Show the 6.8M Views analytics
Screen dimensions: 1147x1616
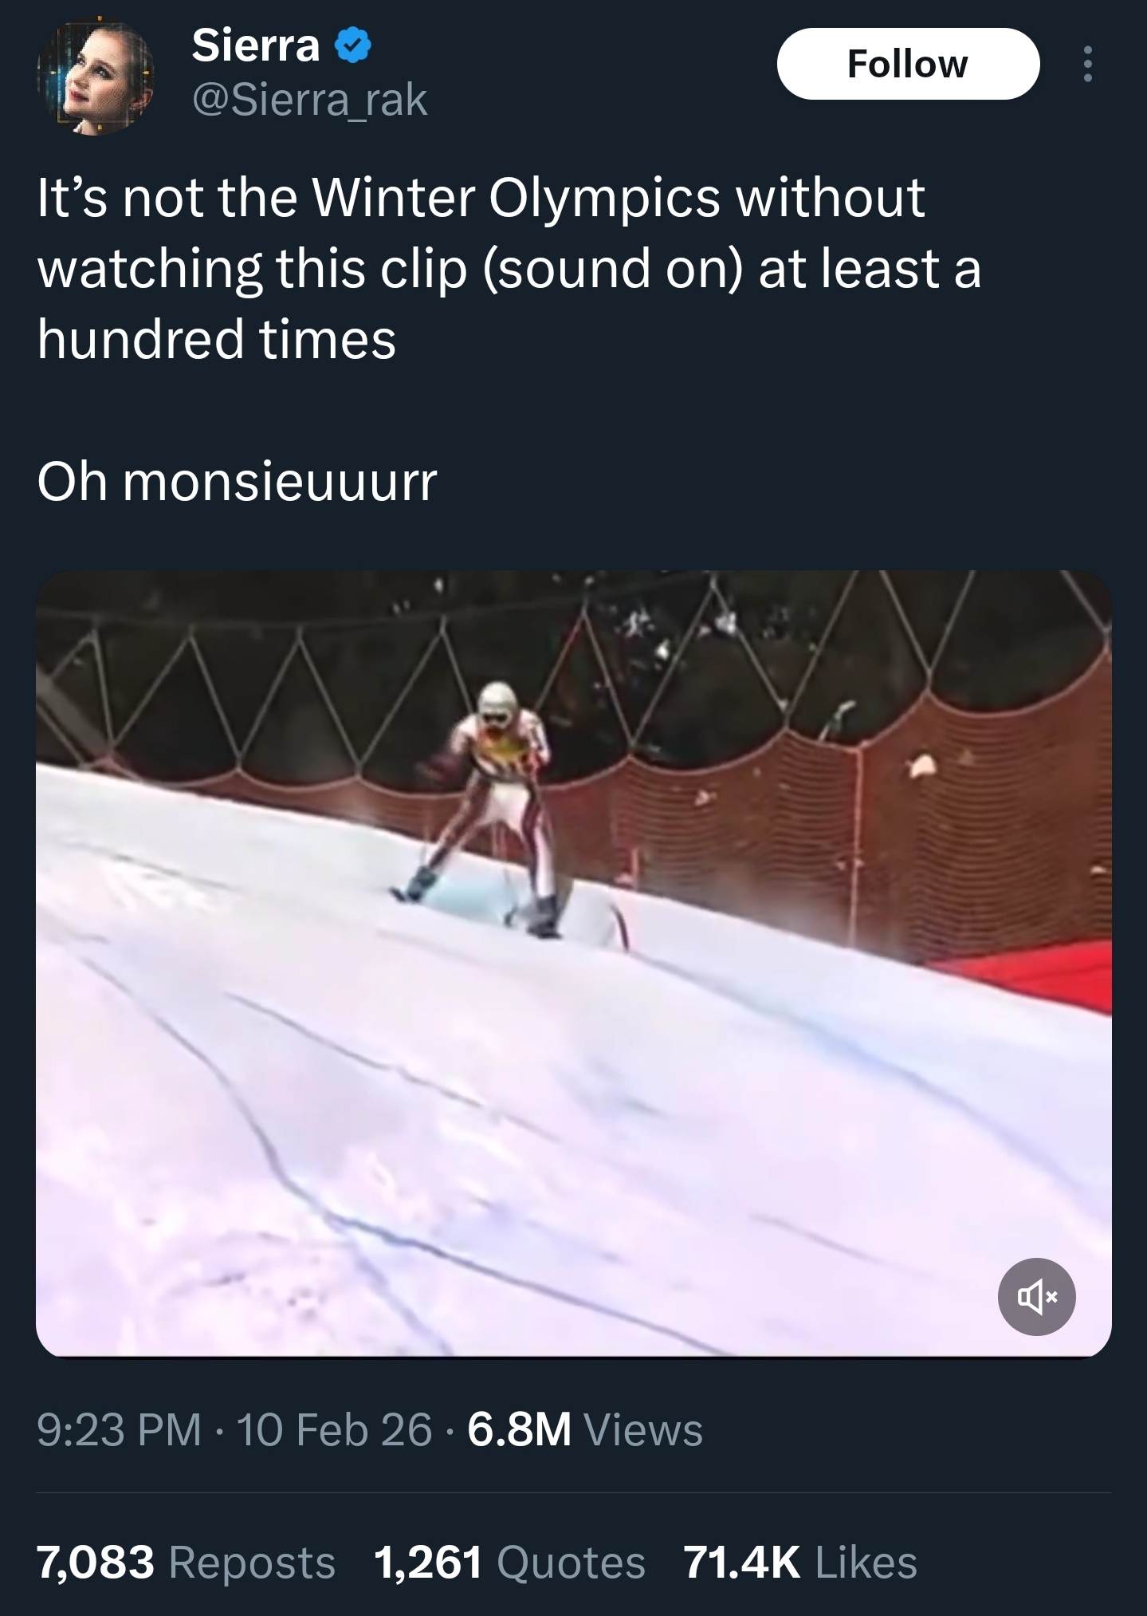585,1429
